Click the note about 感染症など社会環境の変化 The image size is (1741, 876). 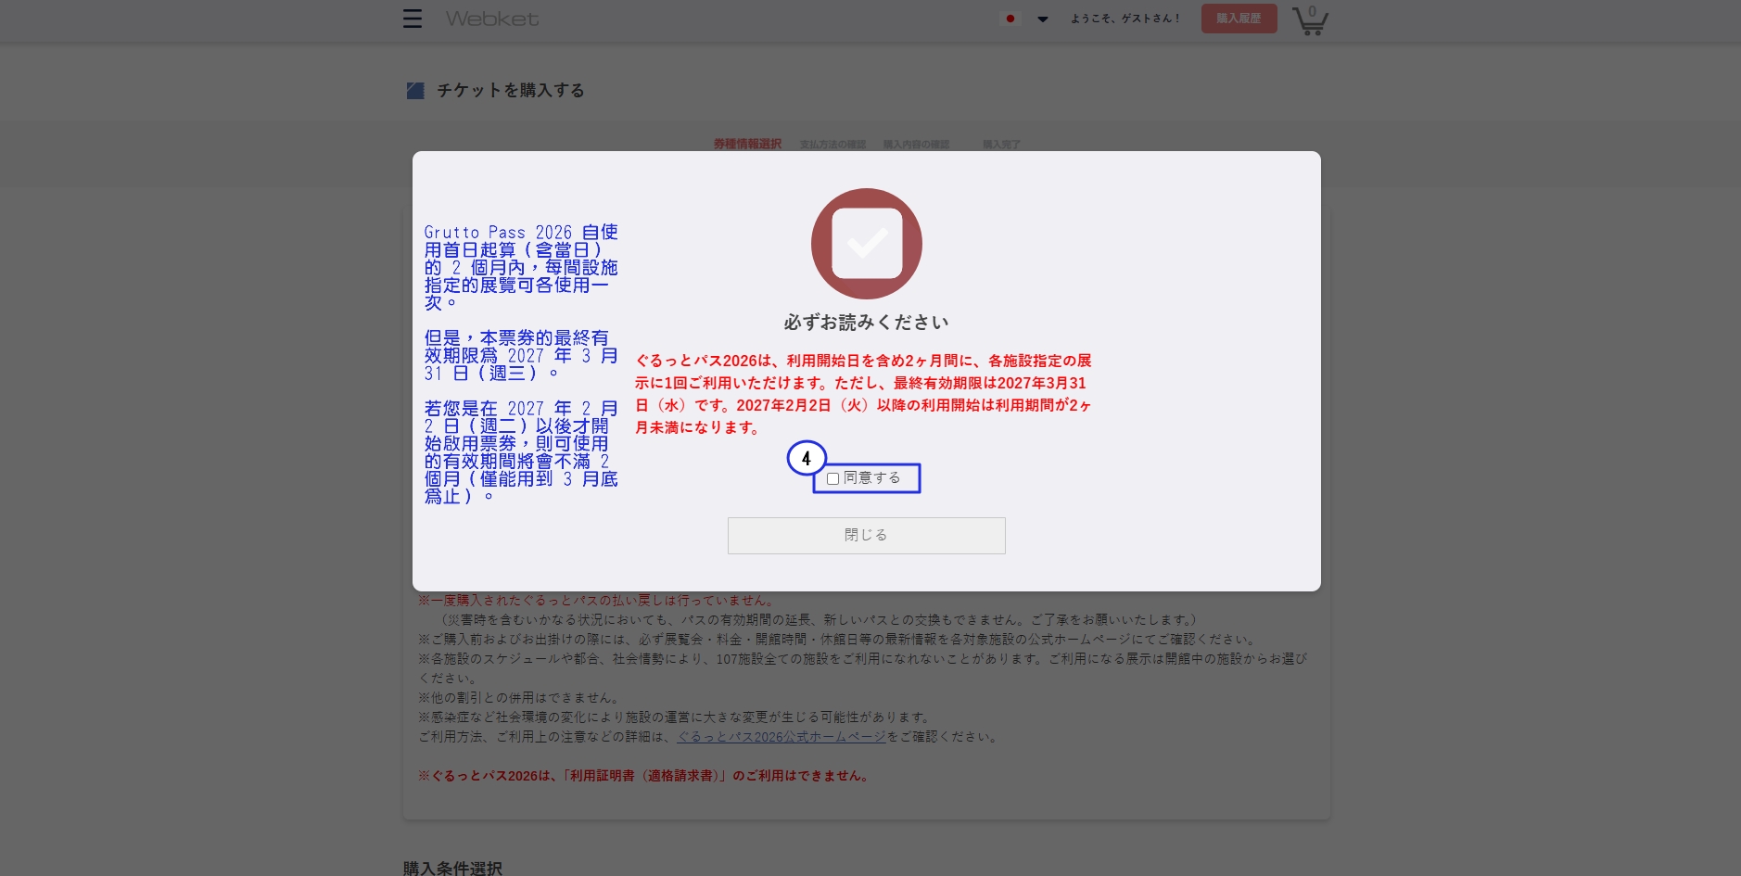point(675,717)
